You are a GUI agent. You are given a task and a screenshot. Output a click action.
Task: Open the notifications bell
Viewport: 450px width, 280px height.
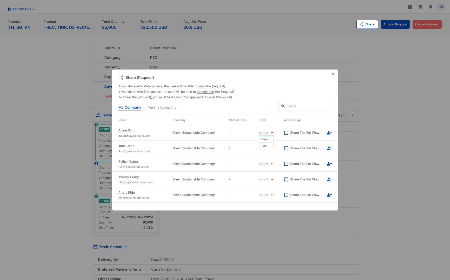[430, 6]
